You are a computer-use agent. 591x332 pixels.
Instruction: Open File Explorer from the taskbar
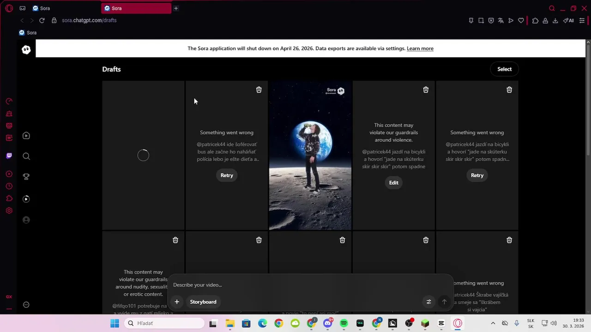230,323
